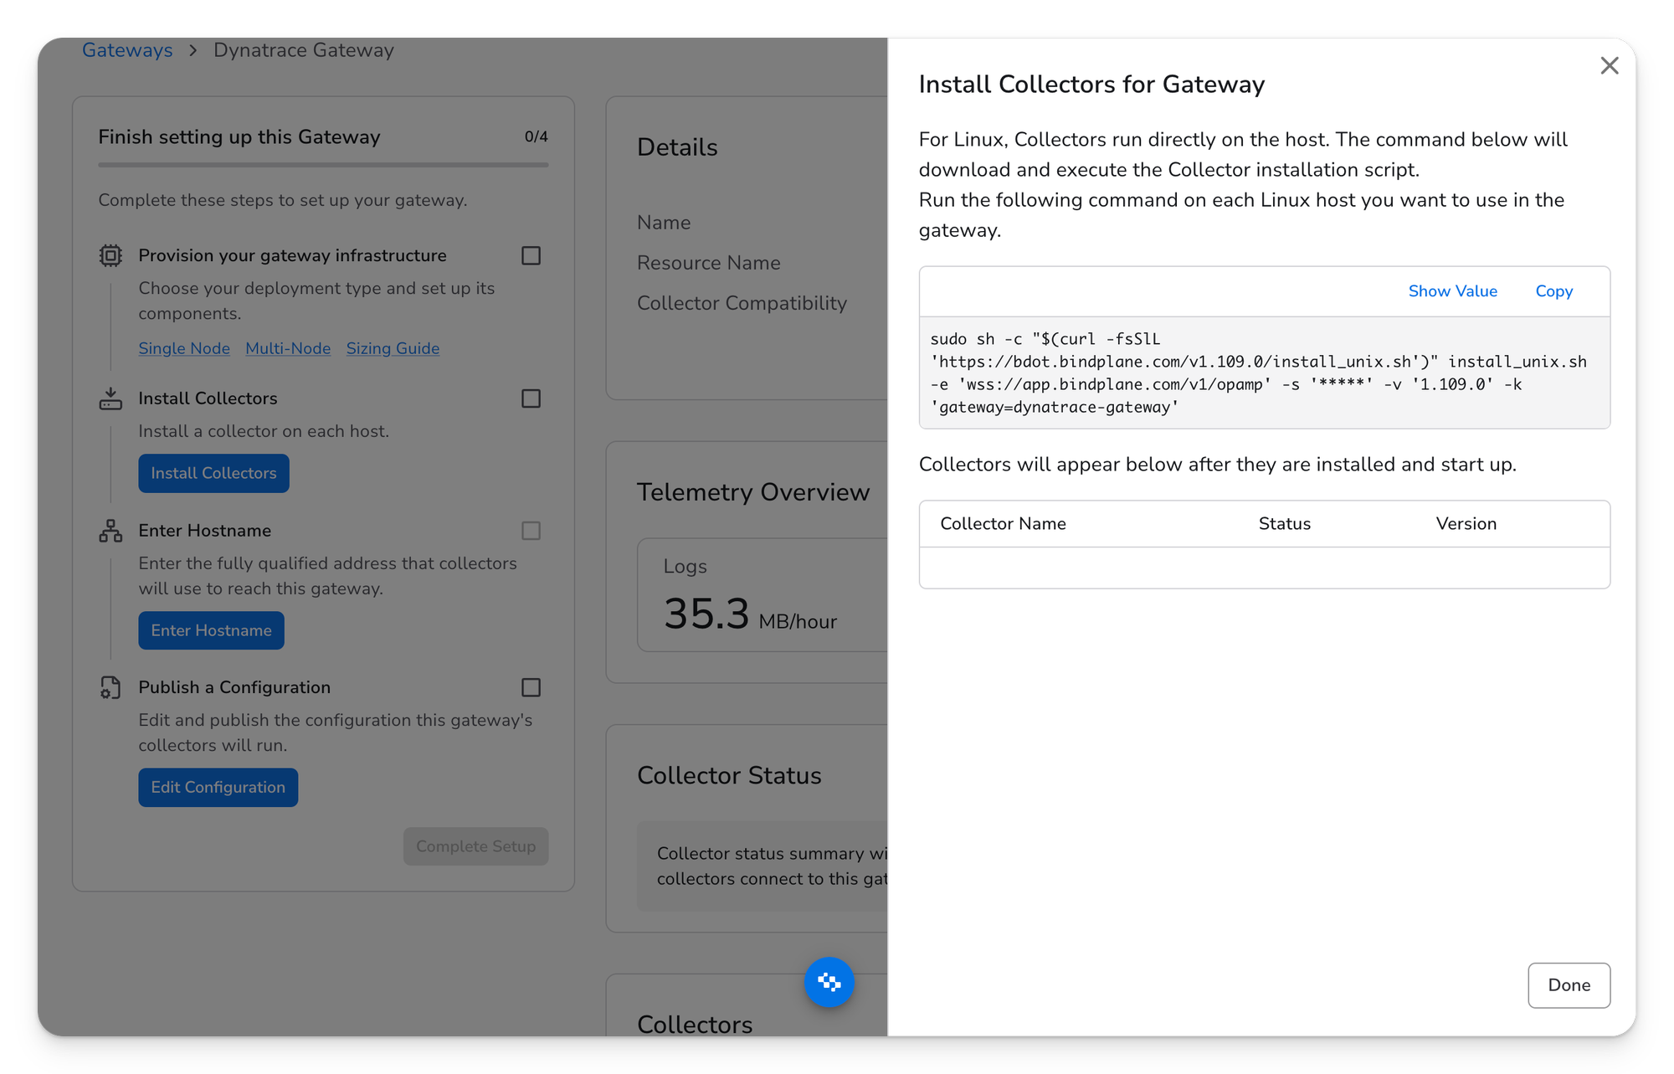Click the install command code block

coord(1264,373)
